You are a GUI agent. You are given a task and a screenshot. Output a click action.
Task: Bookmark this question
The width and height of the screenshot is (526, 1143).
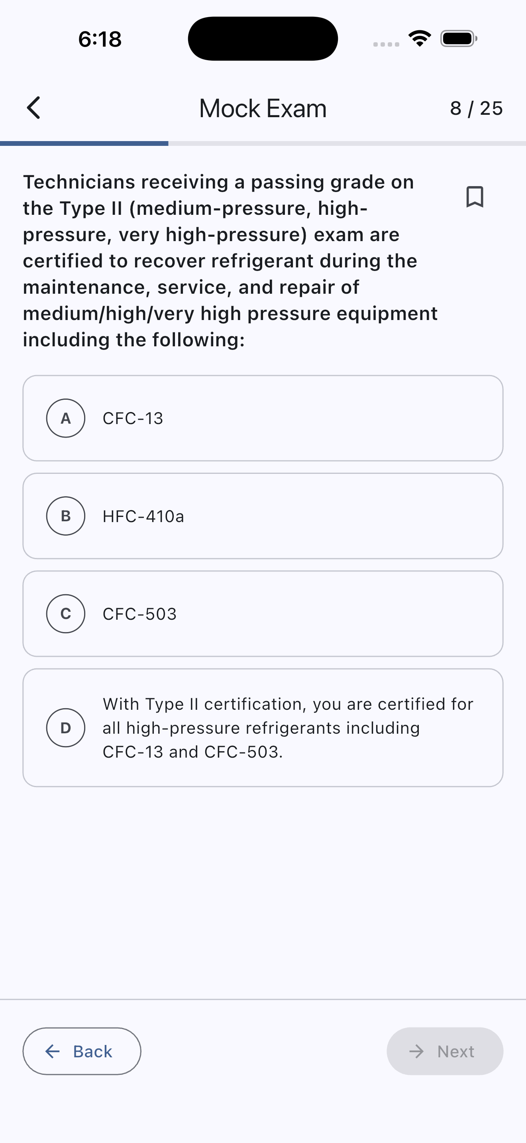point(475,196)
